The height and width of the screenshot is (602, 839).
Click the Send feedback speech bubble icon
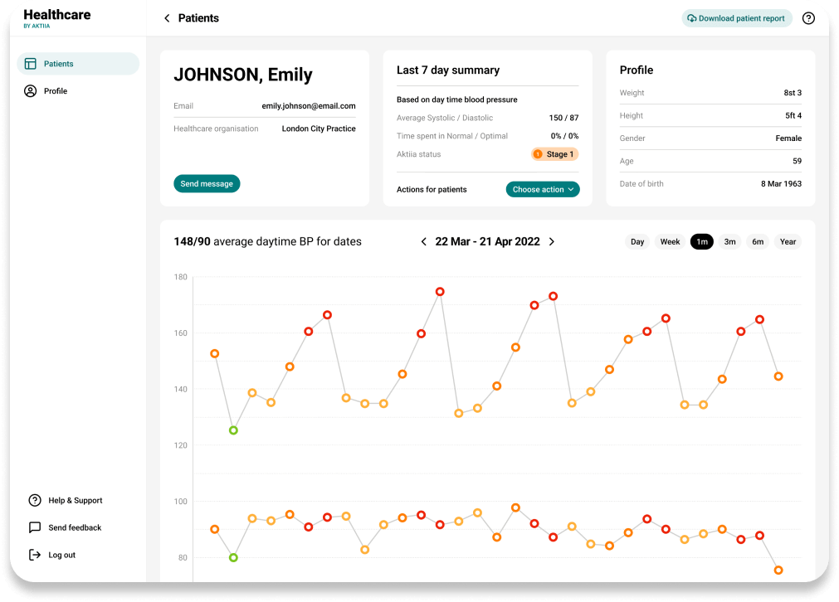point(35,527)
